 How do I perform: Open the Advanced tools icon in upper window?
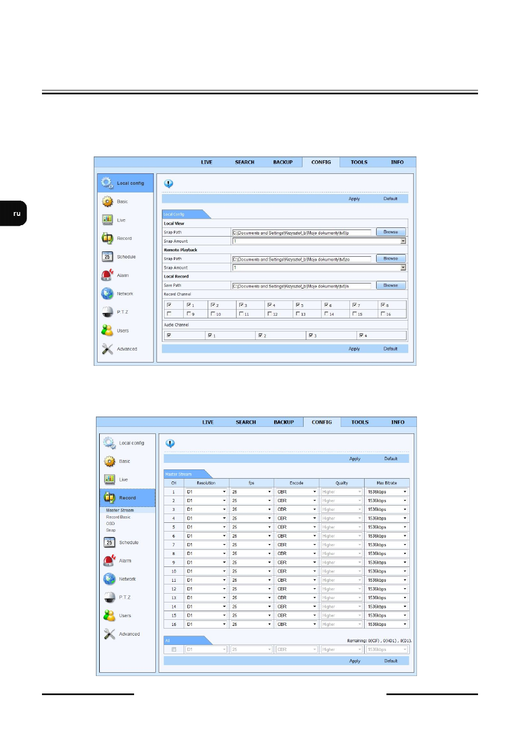107,349
